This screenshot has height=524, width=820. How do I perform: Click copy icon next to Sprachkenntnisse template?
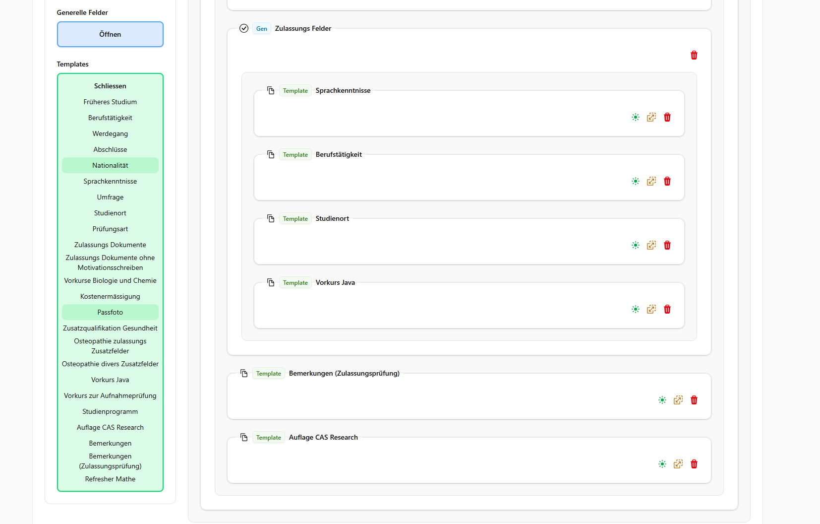[271, 90]
